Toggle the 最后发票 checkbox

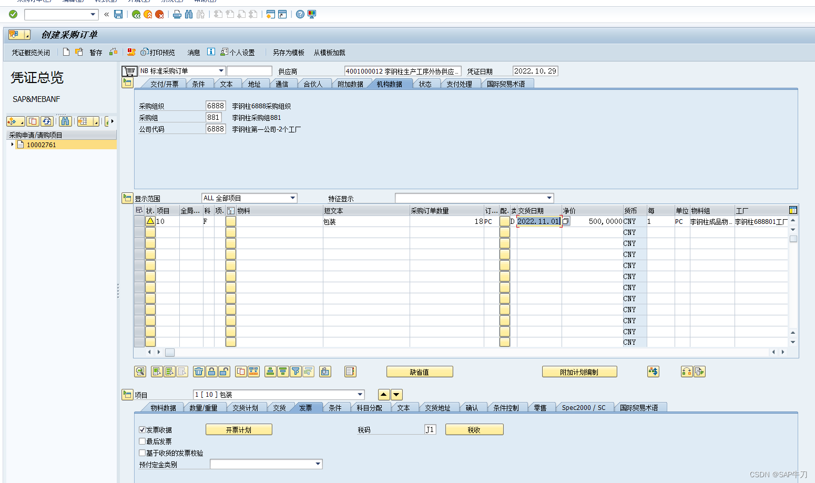coord(142,441)
